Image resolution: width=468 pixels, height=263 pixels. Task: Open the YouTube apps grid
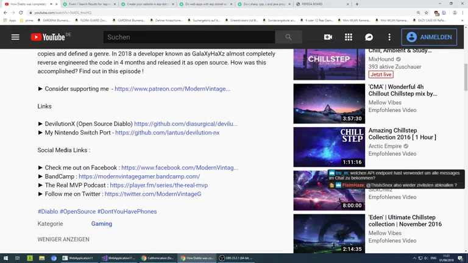(349, 37)
